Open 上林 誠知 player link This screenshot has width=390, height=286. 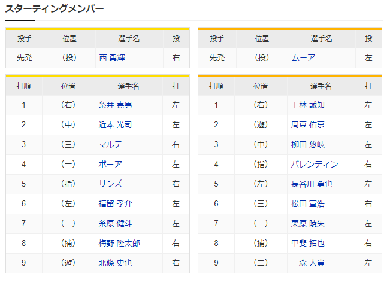308,105
